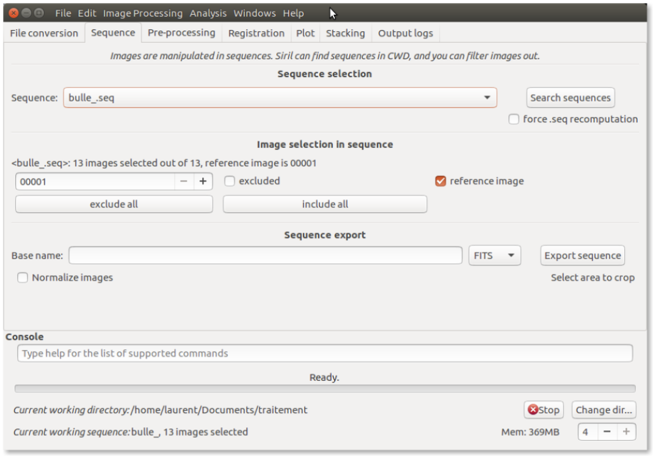Screen dimensions: 653x456
Task: Click the plus stepper beside image number 00001
Action: pos(203,182)
